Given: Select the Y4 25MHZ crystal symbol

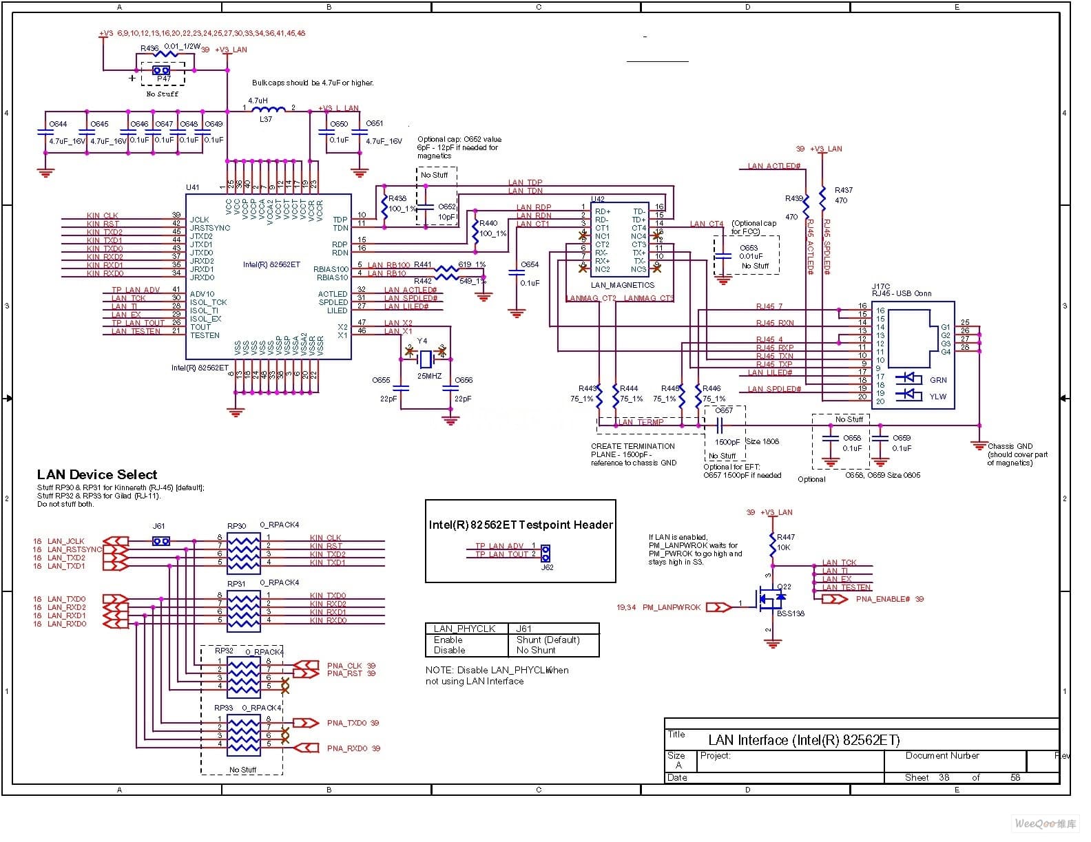Looking at the screenshot, I should (426, 359).
